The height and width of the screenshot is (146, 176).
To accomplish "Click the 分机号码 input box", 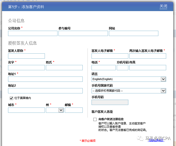I will pyautogui.click(x=123, y=67).
